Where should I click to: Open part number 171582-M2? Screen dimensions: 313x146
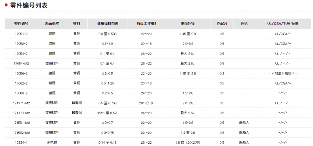click(21, 133)
